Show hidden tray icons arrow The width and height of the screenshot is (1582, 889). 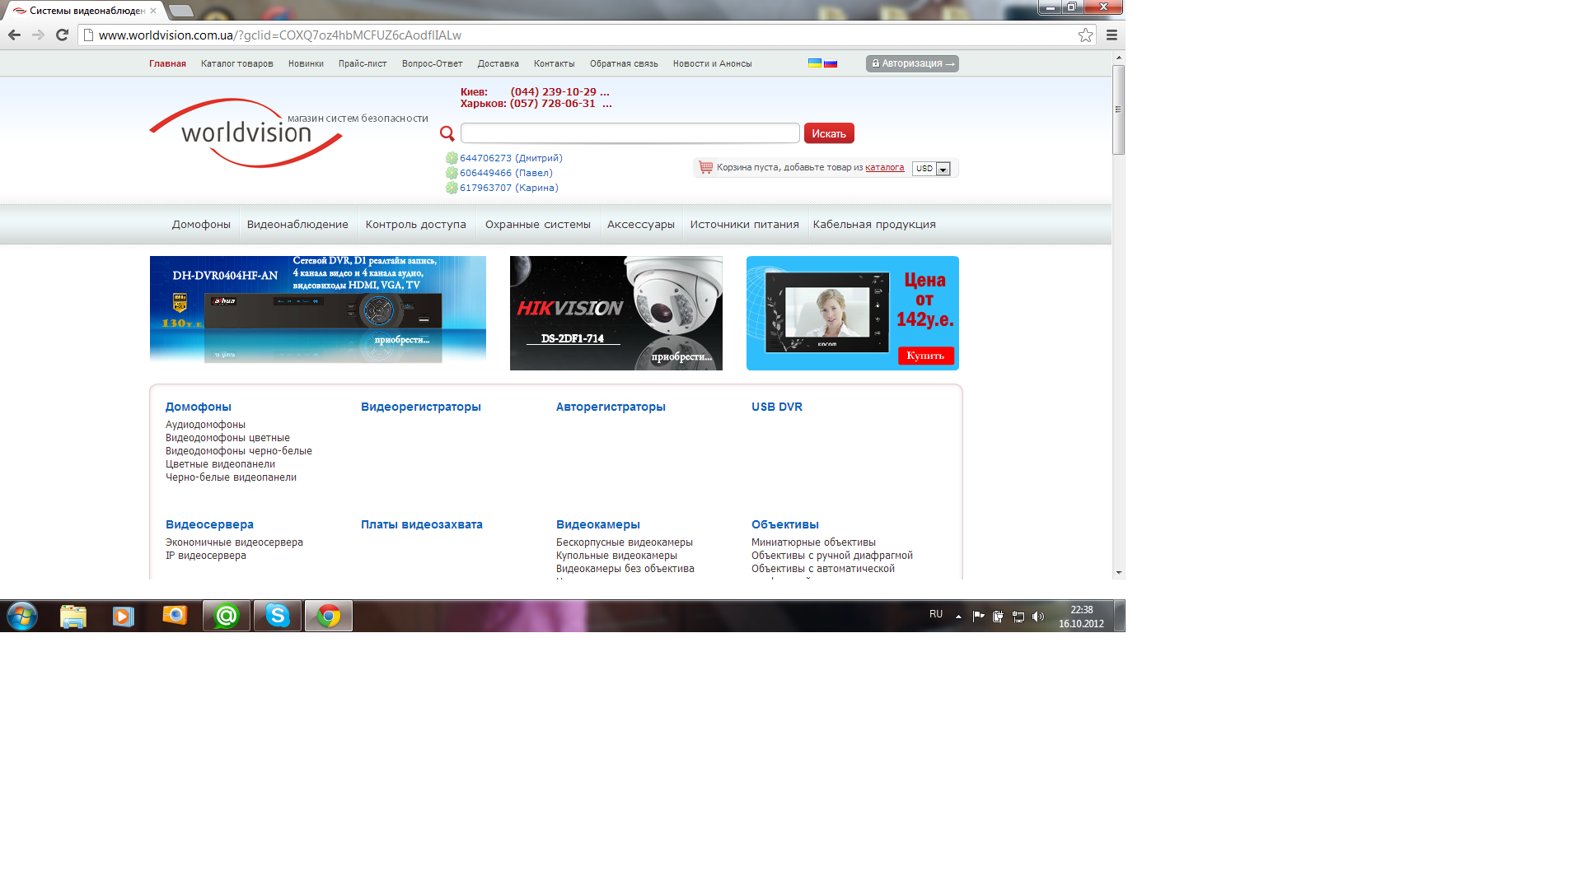coord(958,617)
